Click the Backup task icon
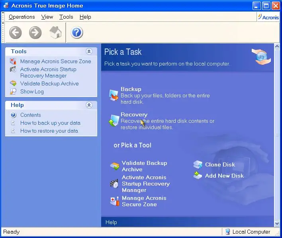Image resolution: width=282 pixels, height=238 pixels. pos(114,95)
